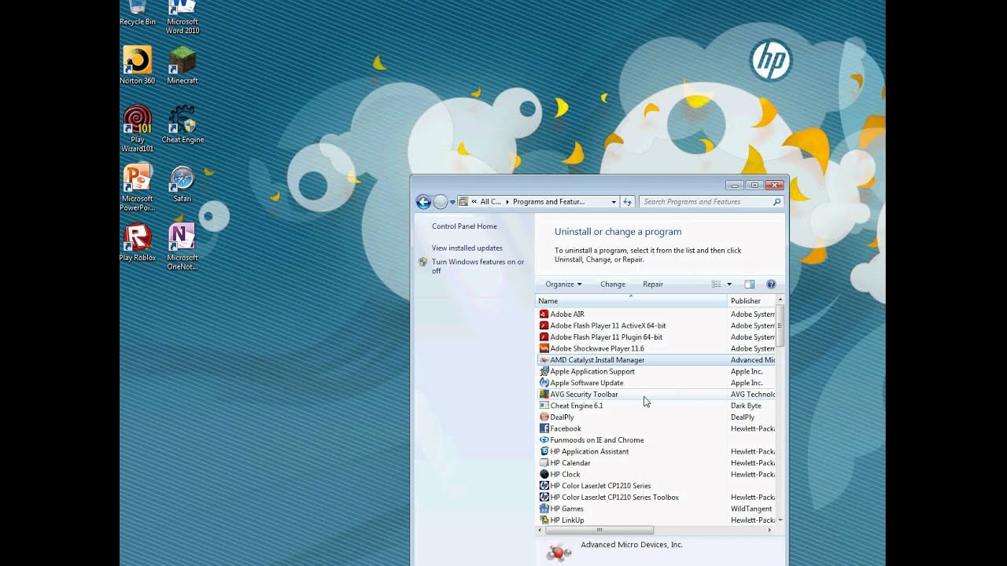Sort by the Publisher column header
This screenshot has width=1007, height=566.
[x=751, y=301]
